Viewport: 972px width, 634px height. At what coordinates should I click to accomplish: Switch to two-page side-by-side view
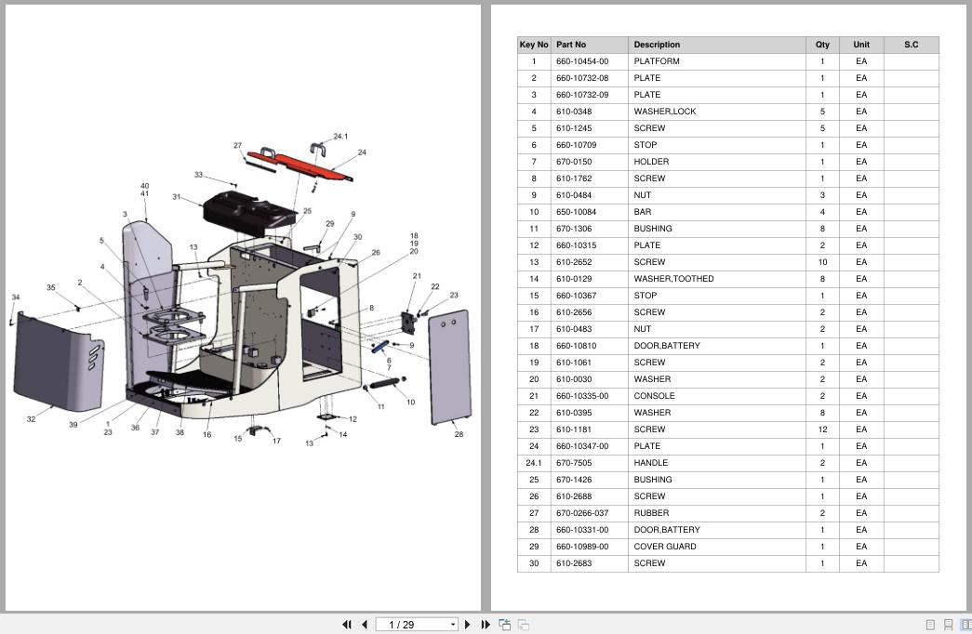click(965, 625)
